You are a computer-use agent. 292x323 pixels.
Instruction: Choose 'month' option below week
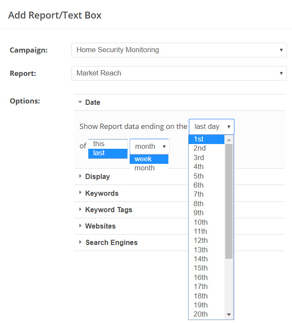click(149, 168)
